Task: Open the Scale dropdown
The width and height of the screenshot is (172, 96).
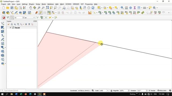Action: 107,91
